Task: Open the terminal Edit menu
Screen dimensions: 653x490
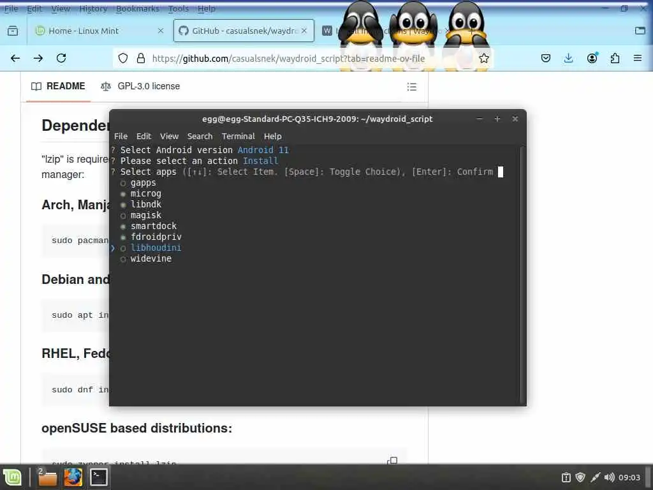Action: (143, 137)
